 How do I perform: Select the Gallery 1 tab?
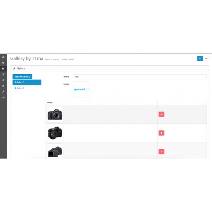(x=20, y=88)
